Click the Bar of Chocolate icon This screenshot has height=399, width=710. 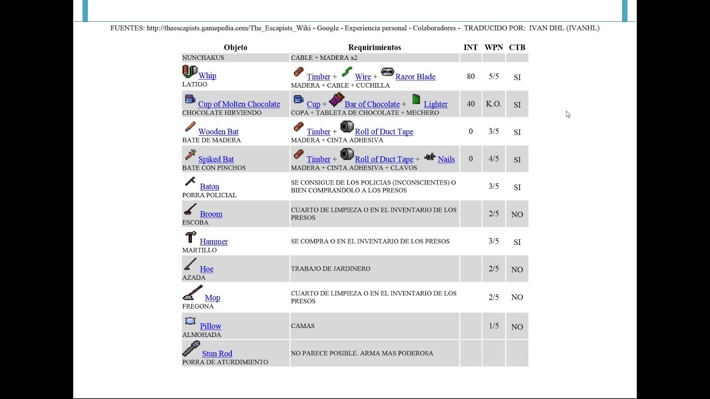click(x=336, y=100)
